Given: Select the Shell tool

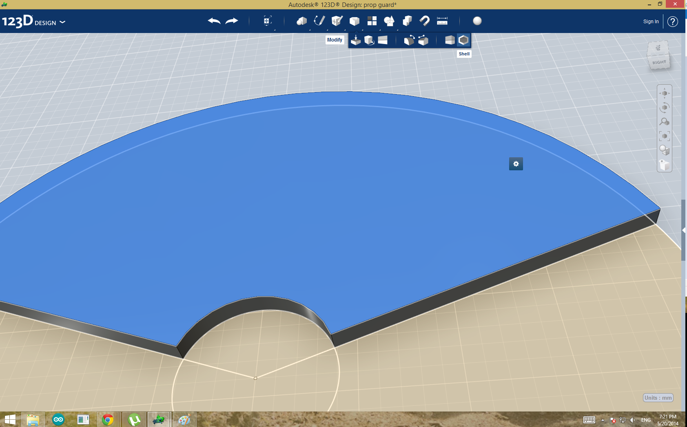Looking at the screenshot, I should (x=463, y=40).
